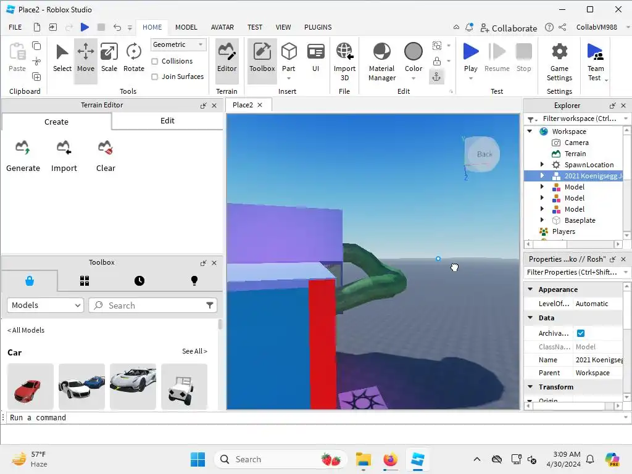Click Import terrain
The image size is (632, 474).
click(x=64, y=156)
